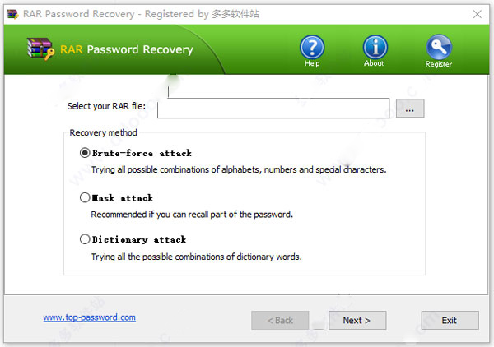Click the 'About' text label in header
This screenshot has height=347, width=494.
pyautogui.click(x=375, y=63)
